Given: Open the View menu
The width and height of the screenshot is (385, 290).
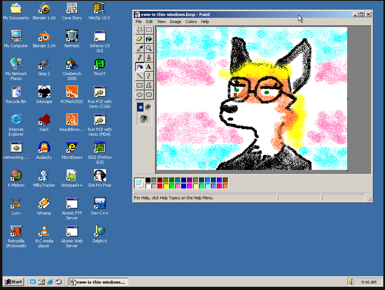Looking at the screenshot, I should 161,22.
